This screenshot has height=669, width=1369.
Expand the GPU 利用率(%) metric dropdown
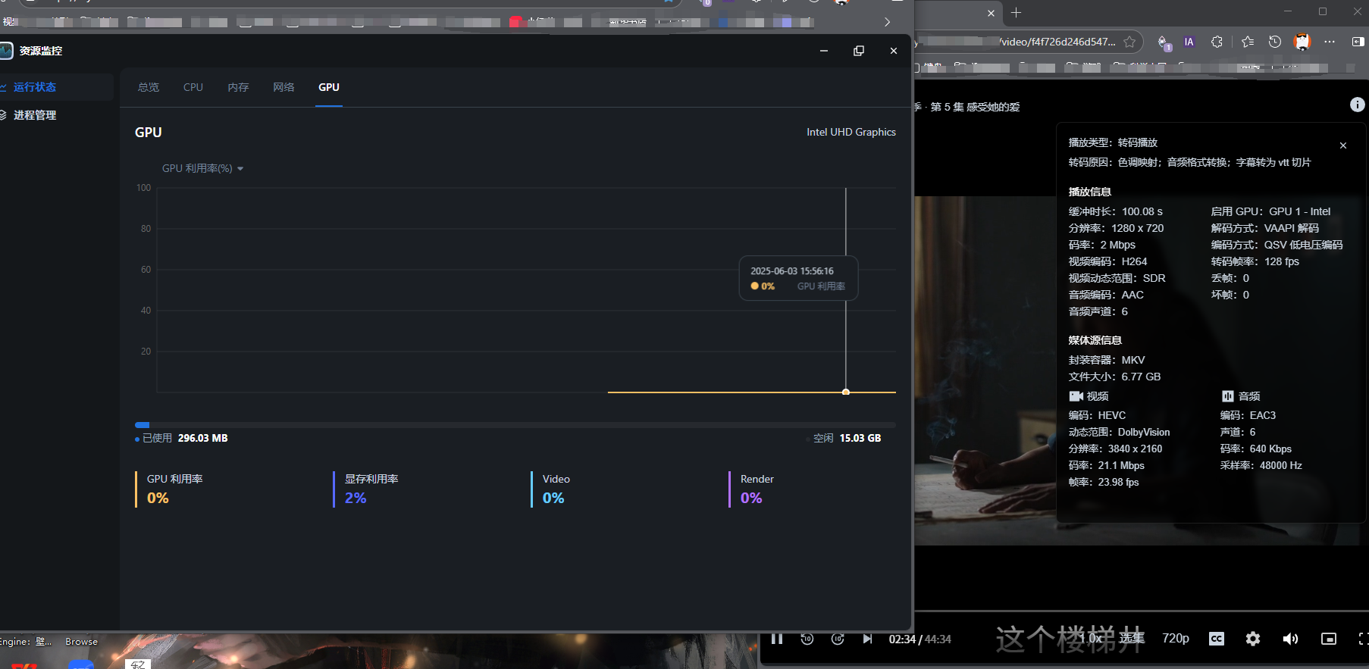[x=202, y=168]
